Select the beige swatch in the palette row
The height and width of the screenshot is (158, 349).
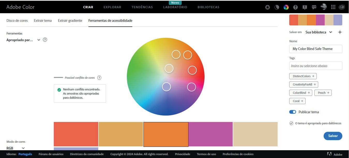(x=255, y=134)
